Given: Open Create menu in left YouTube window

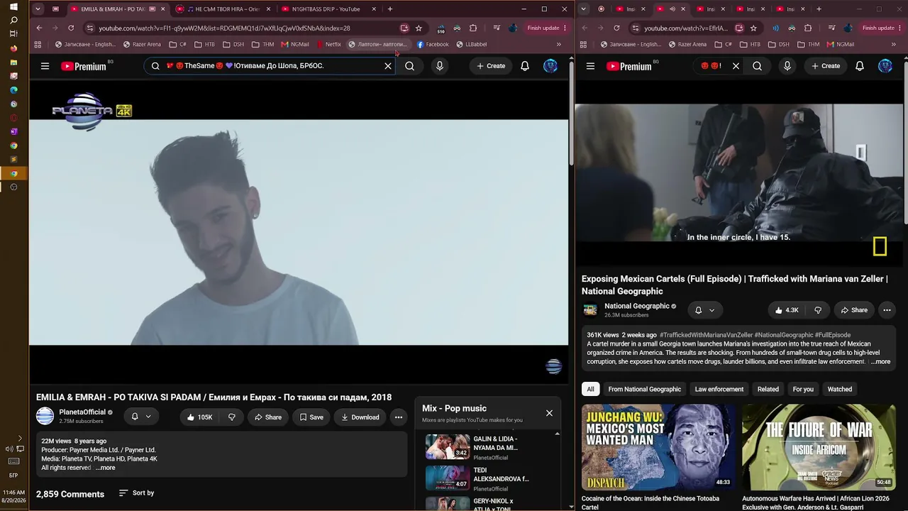Looking at the screenshot, I should (491, 66).
